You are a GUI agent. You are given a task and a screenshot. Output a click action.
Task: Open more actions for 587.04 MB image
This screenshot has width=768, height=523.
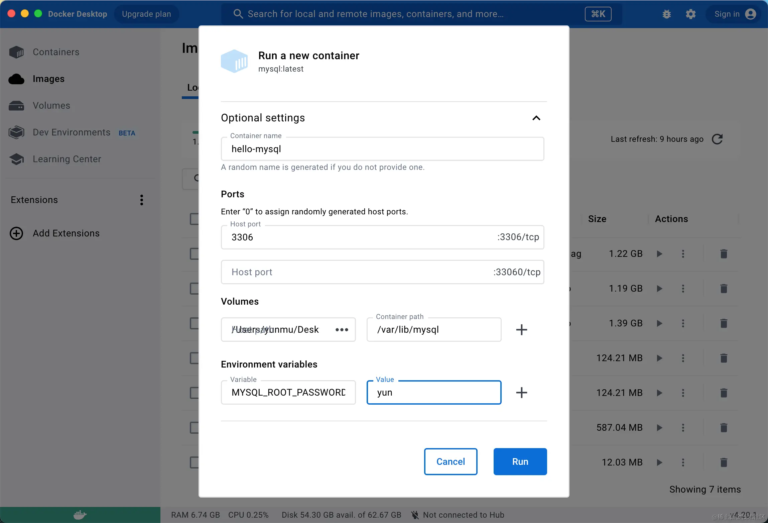point(683,428)
